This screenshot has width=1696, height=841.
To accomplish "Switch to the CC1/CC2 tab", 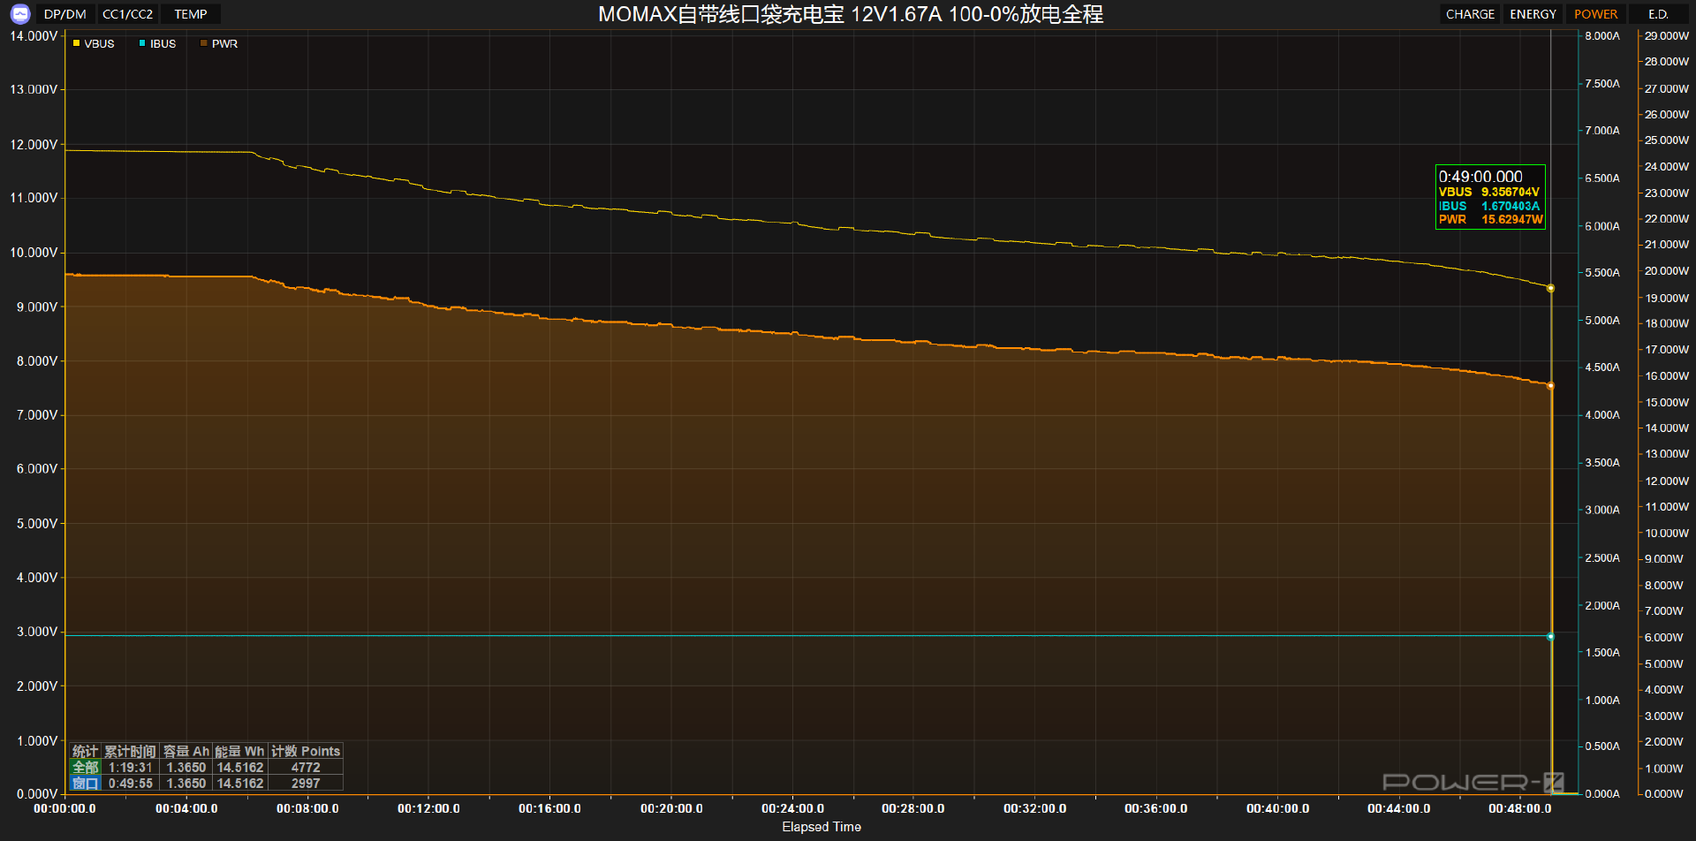I will (x=127, y=14).
